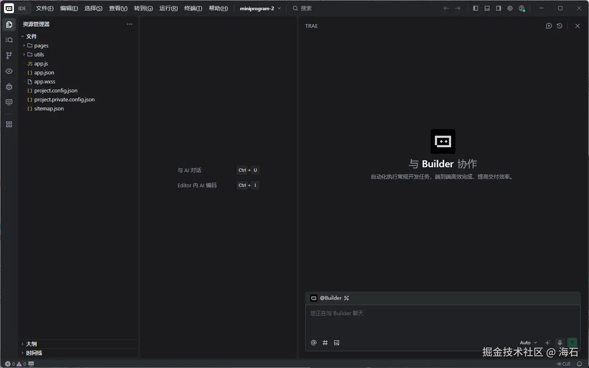Screen dimensions: 589x368
Task: Send the message with the green arrow button
Action: (x=572, y=342)
